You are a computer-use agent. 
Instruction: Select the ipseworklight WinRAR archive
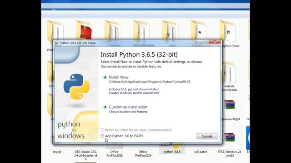(x=229, y=105)
